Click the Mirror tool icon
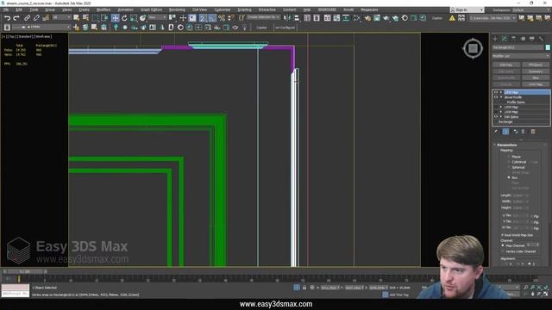552x310 pixels. [x=287, y=18]
